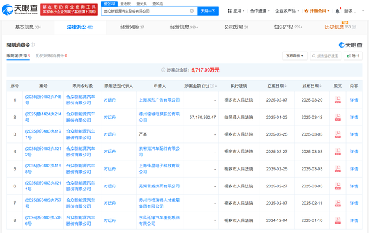Sort by 发布日期 using the header arrows

[x=321, y=86]
